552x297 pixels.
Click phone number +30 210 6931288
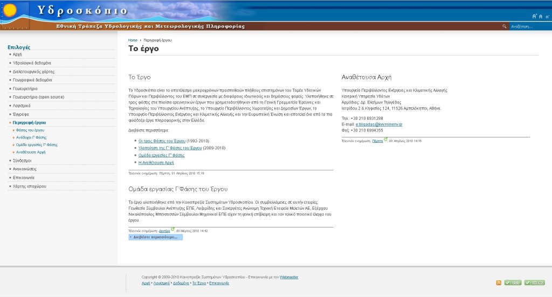[x=367, y=118]
